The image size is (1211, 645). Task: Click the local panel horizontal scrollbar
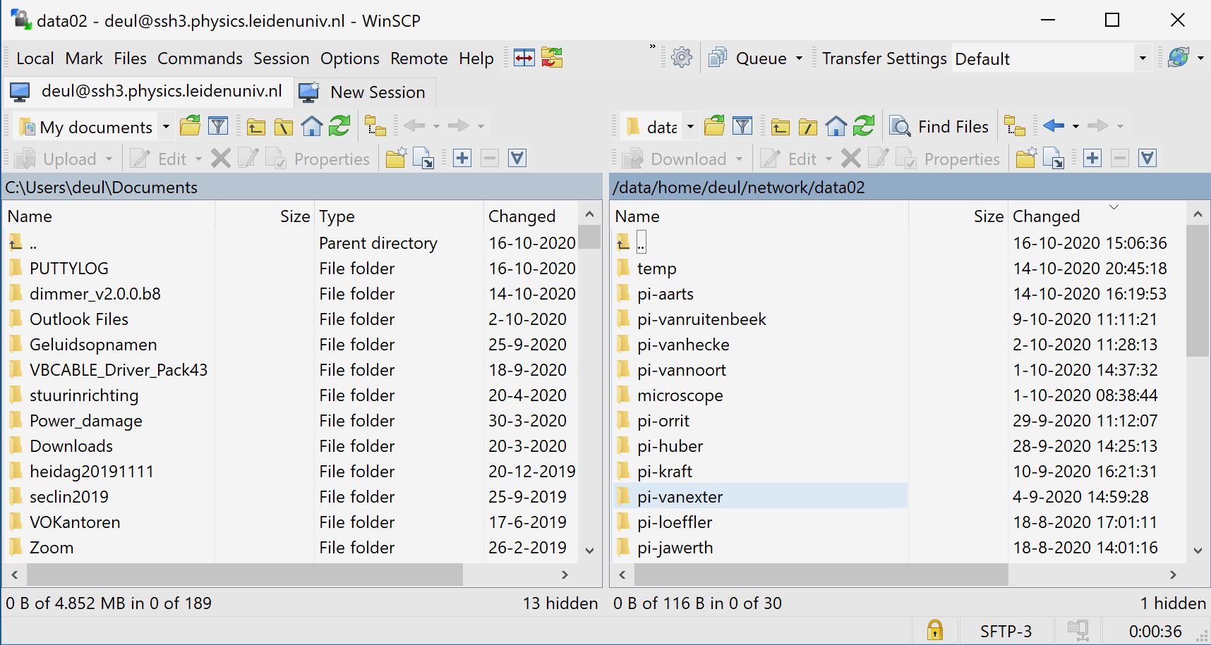point(245,575)
